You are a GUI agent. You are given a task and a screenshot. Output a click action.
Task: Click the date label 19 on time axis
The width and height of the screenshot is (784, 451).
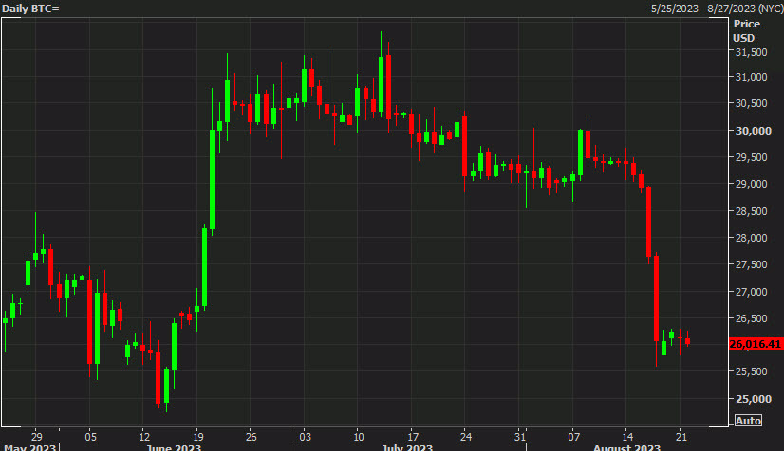[198, 437]
